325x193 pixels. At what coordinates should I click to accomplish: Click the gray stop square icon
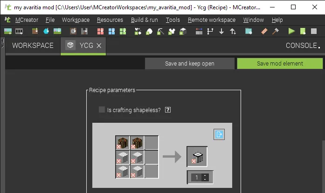point(314,32)
